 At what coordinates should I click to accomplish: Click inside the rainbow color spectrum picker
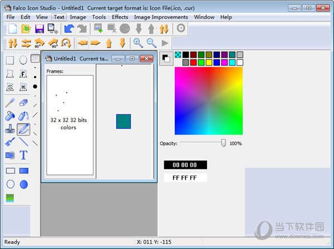coord(209,101)
